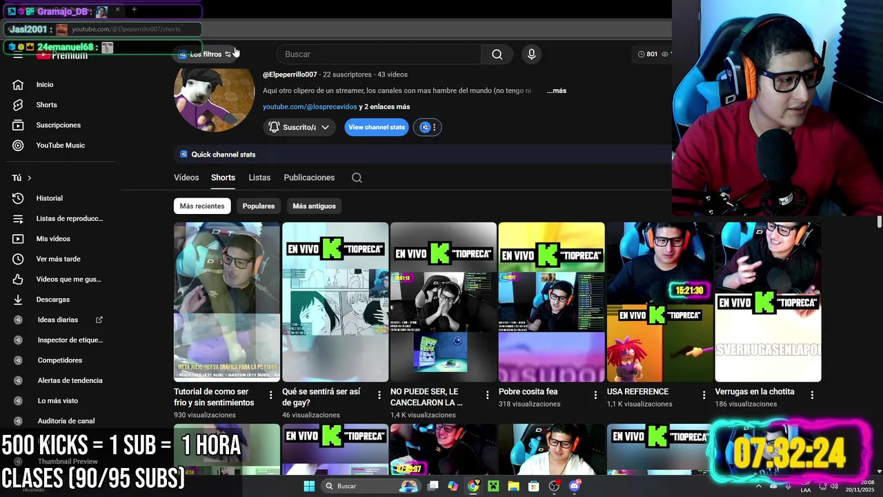Open the Mis vídeos sidebar icon
This screenshot has width=883, height=497.
pyautogui.click(x=18, y=239)
